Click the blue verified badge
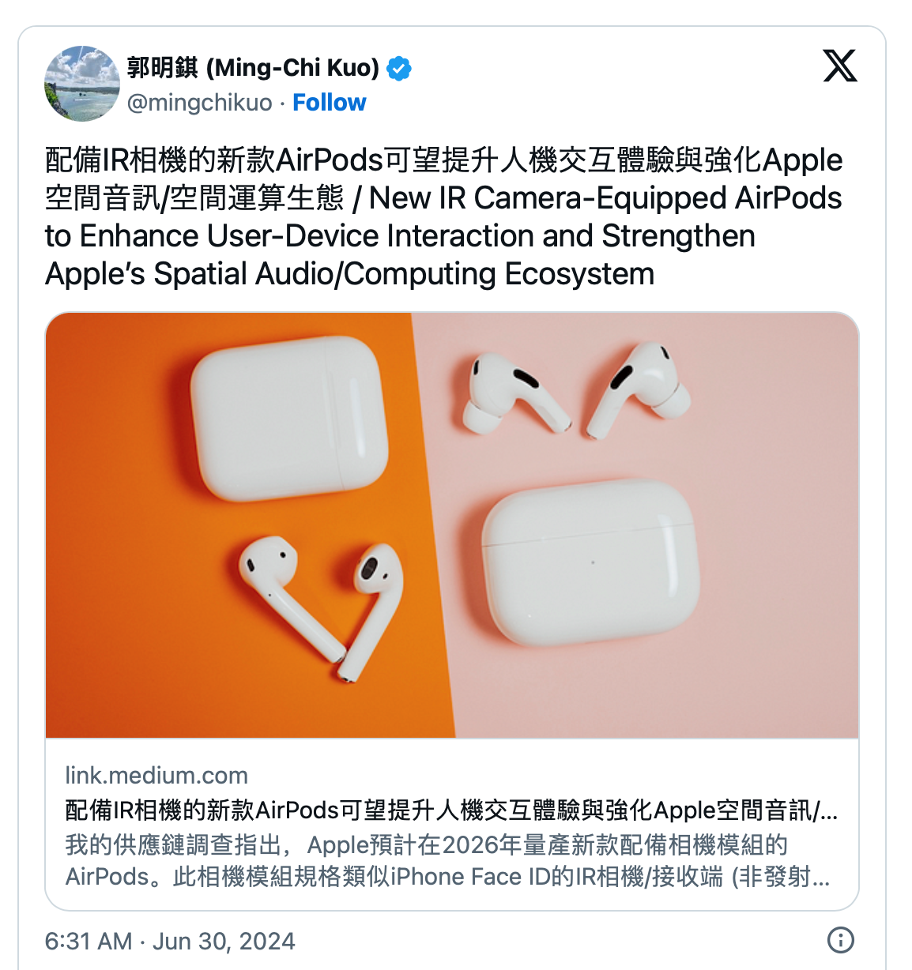Screen dimensions: 912x970 399,69
